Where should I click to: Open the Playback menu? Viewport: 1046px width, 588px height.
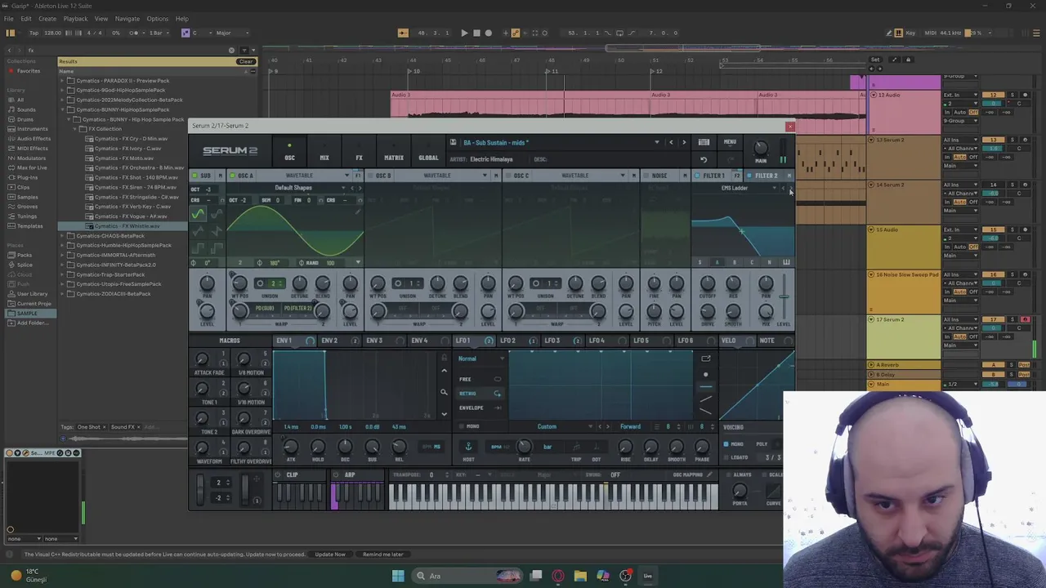75,19
